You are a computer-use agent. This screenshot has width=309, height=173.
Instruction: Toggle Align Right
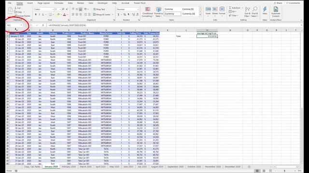click(81, 14)
